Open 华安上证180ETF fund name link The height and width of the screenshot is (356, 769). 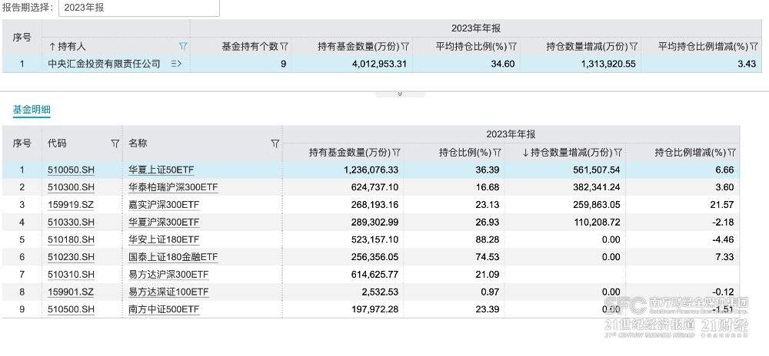(x=164, y=239)
